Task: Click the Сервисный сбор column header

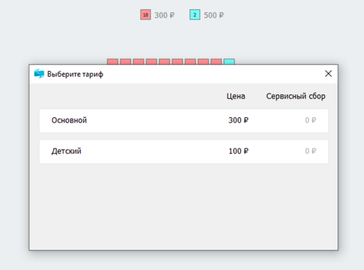Action: click(296, 96)
